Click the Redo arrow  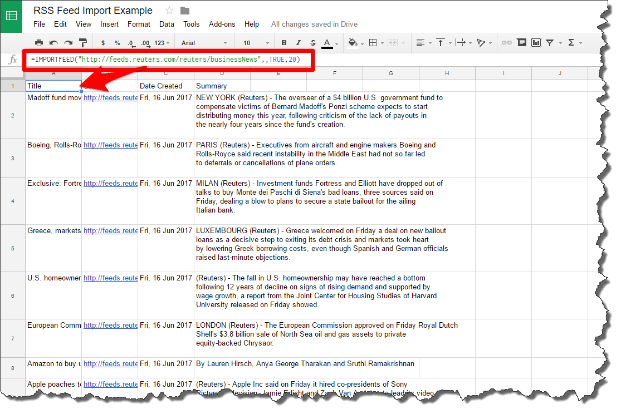[68, 43]
